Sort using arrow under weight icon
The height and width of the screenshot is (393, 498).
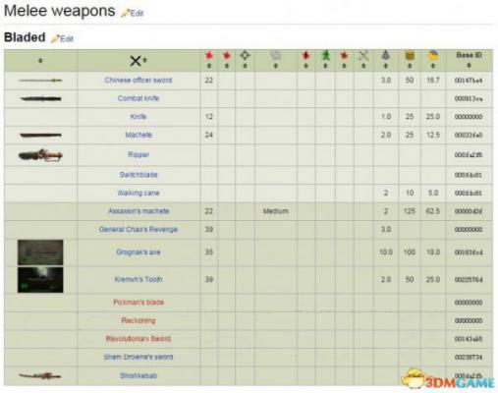(x=386, y=66)
